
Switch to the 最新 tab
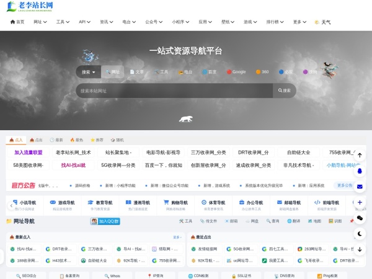(56, 140)
